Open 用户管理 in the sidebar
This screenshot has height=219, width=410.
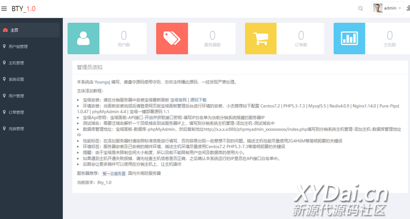click(x=16, y=96)
